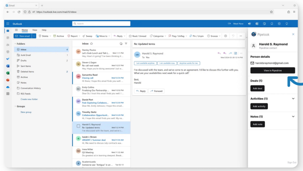Image resolution: width=303 pixels, height=171 pixels.
Task: Click the New email button
Action: (x=23, y=36)
